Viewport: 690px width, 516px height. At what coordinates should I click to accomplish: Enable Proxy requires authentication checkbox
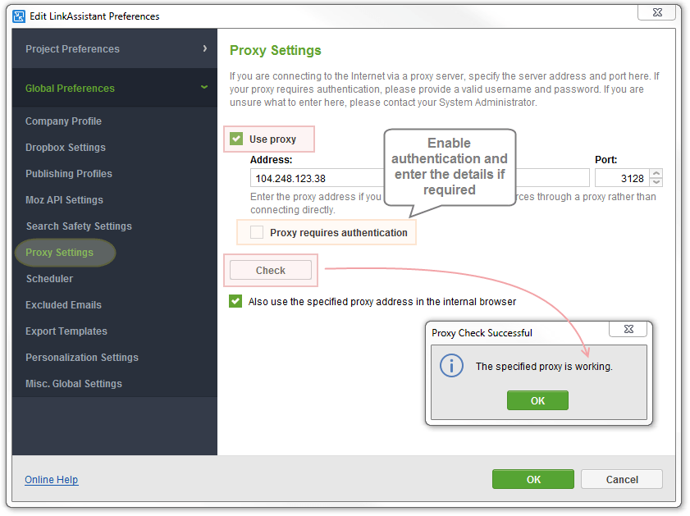coord(257,232)
